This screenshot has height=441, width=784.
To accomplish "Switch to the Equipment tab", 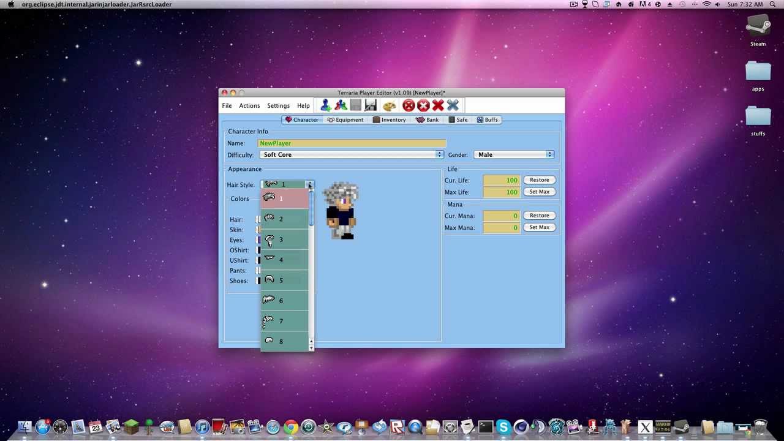I will pos(345,120).
